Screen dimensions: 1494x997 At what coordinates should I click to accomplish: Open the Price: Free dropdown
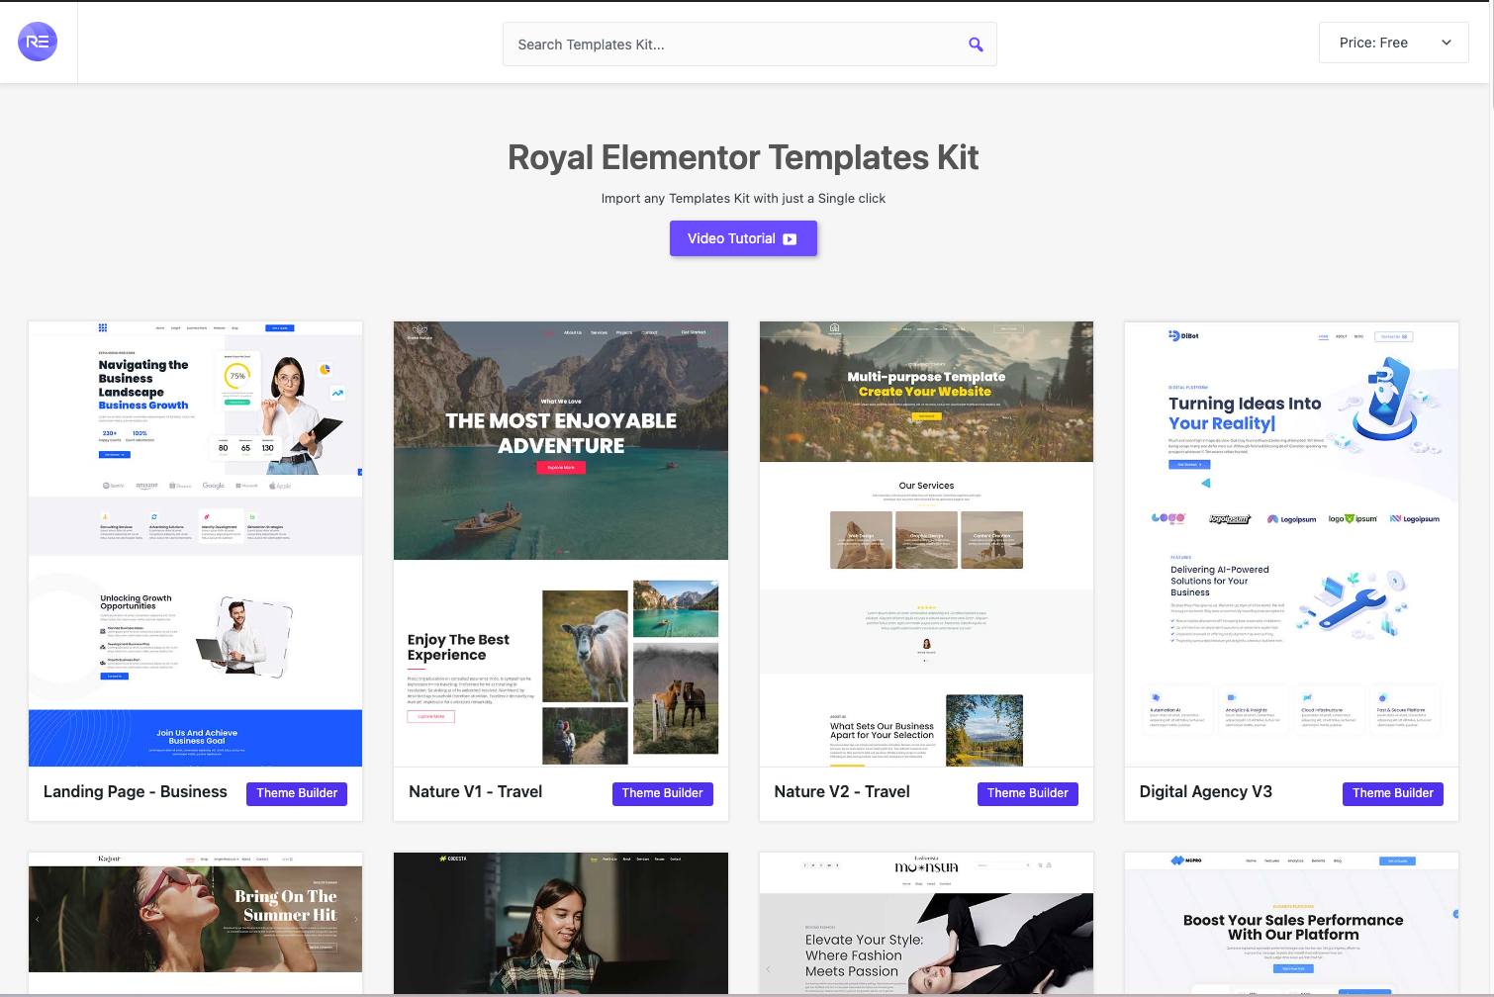pyautogui.click(x=1393, y=43)
